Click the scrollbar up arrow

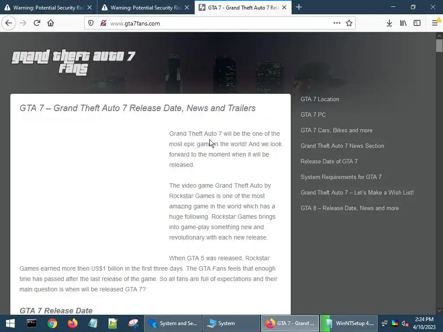(x=439, y=36)
